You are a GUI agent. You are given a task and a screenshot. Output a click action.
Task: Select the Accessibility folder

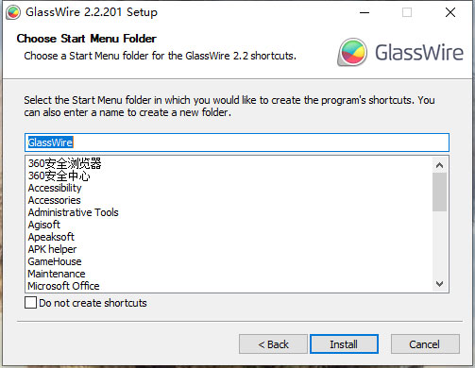coord(55,188)
